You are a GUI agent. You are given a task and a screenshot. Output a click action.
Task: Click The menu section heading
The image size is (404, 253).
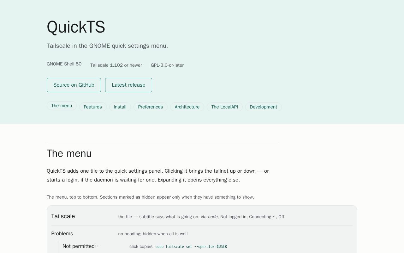click(x=69, y=153)
